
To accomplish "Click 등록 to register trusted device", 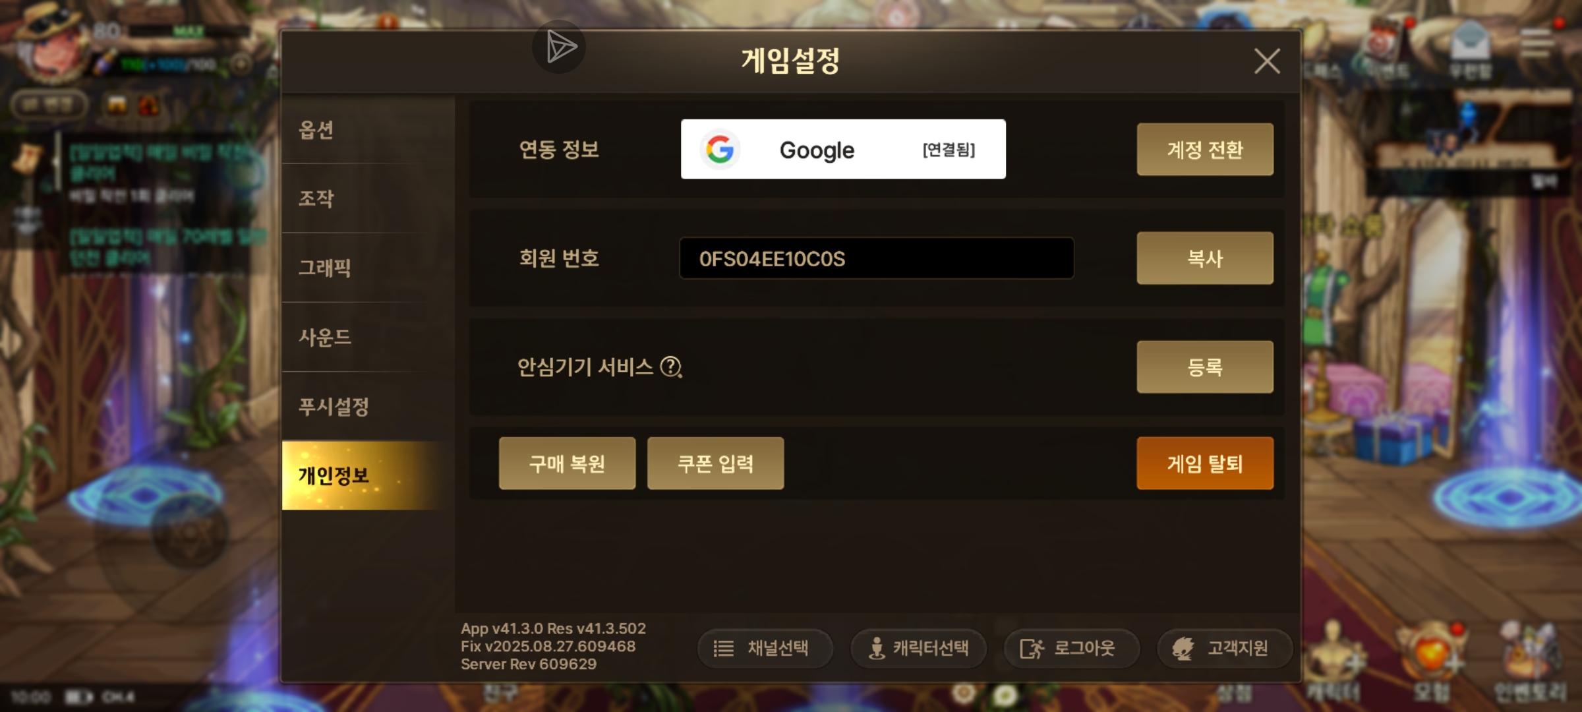I will [1205, 367].
